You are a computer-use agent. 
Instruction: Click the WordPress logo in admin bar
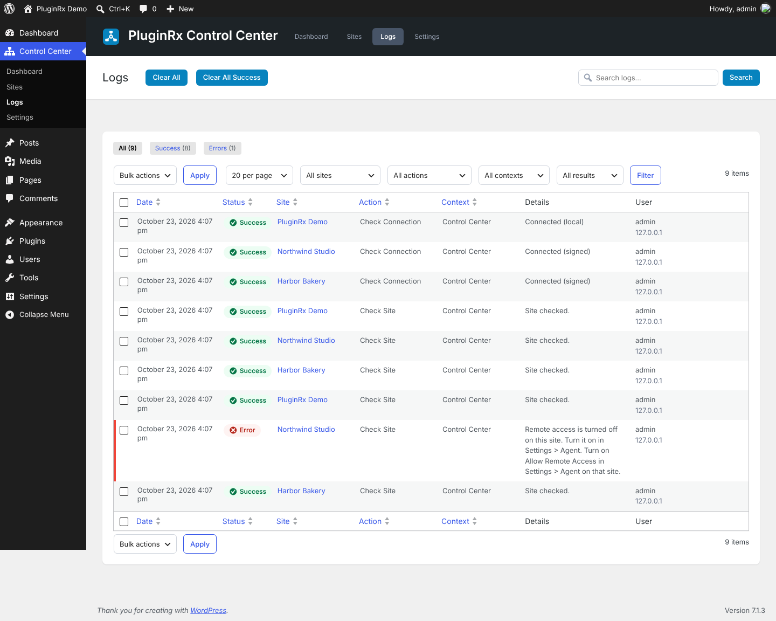coord(9,9)
